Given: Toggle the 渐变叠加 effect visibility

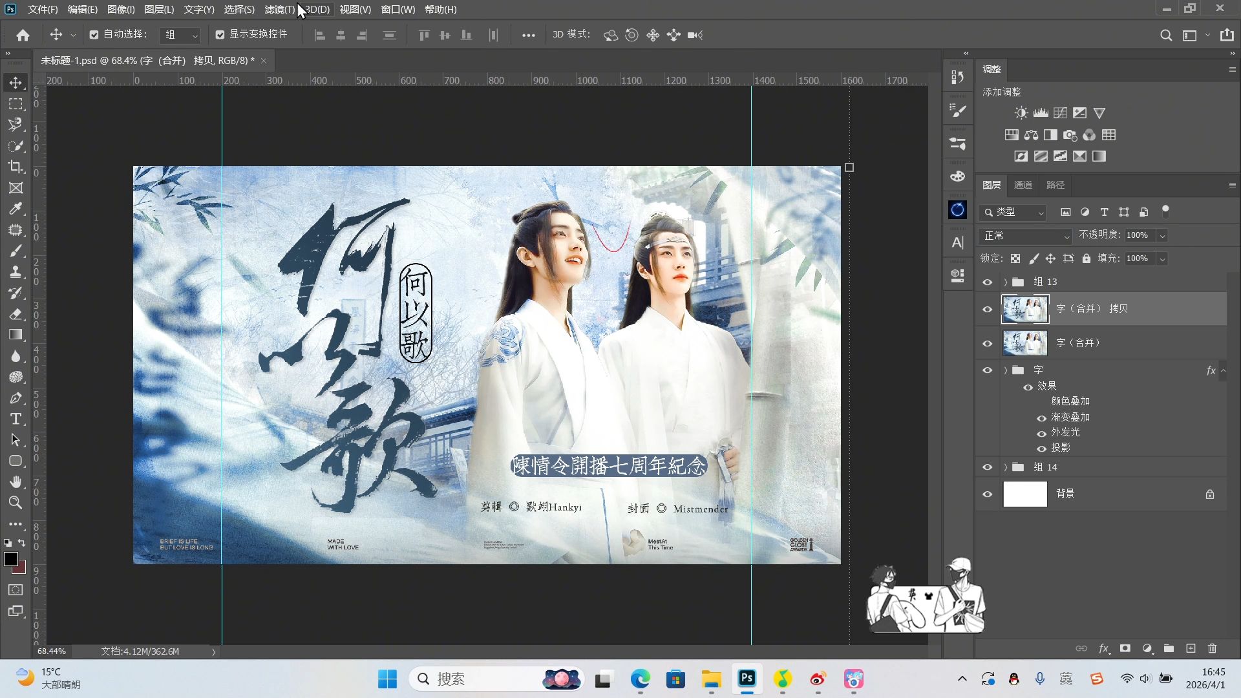Looking at the screenshot, I should 1041,418.
